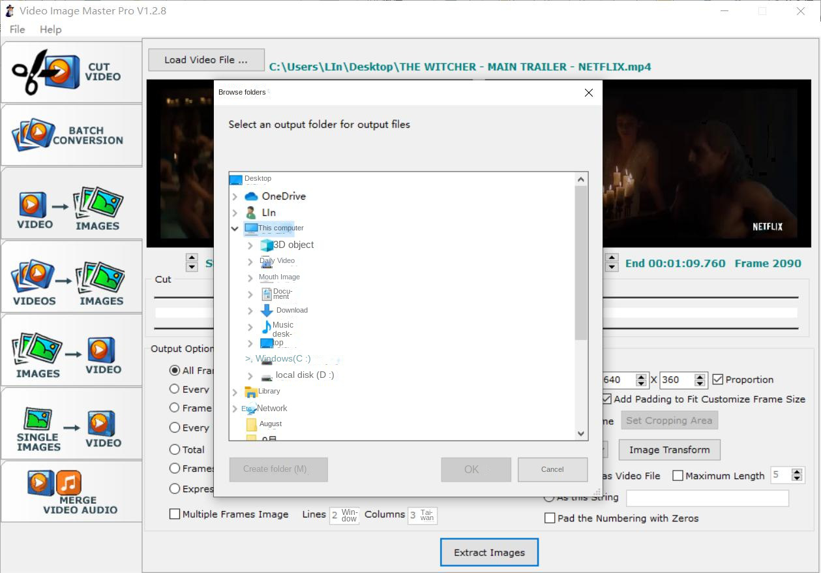Expand the 3D object folder
This screenshot has width=821, height=573.
point(250,245)
